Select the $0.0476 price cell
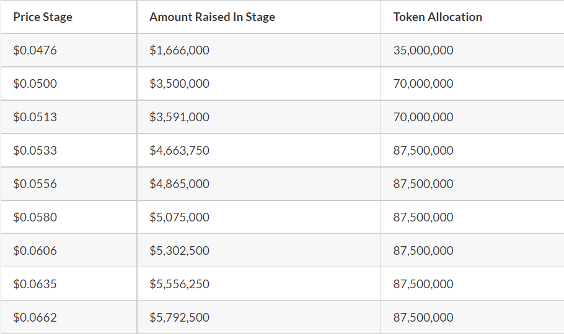564x334 pixels. tap(69, 50)
